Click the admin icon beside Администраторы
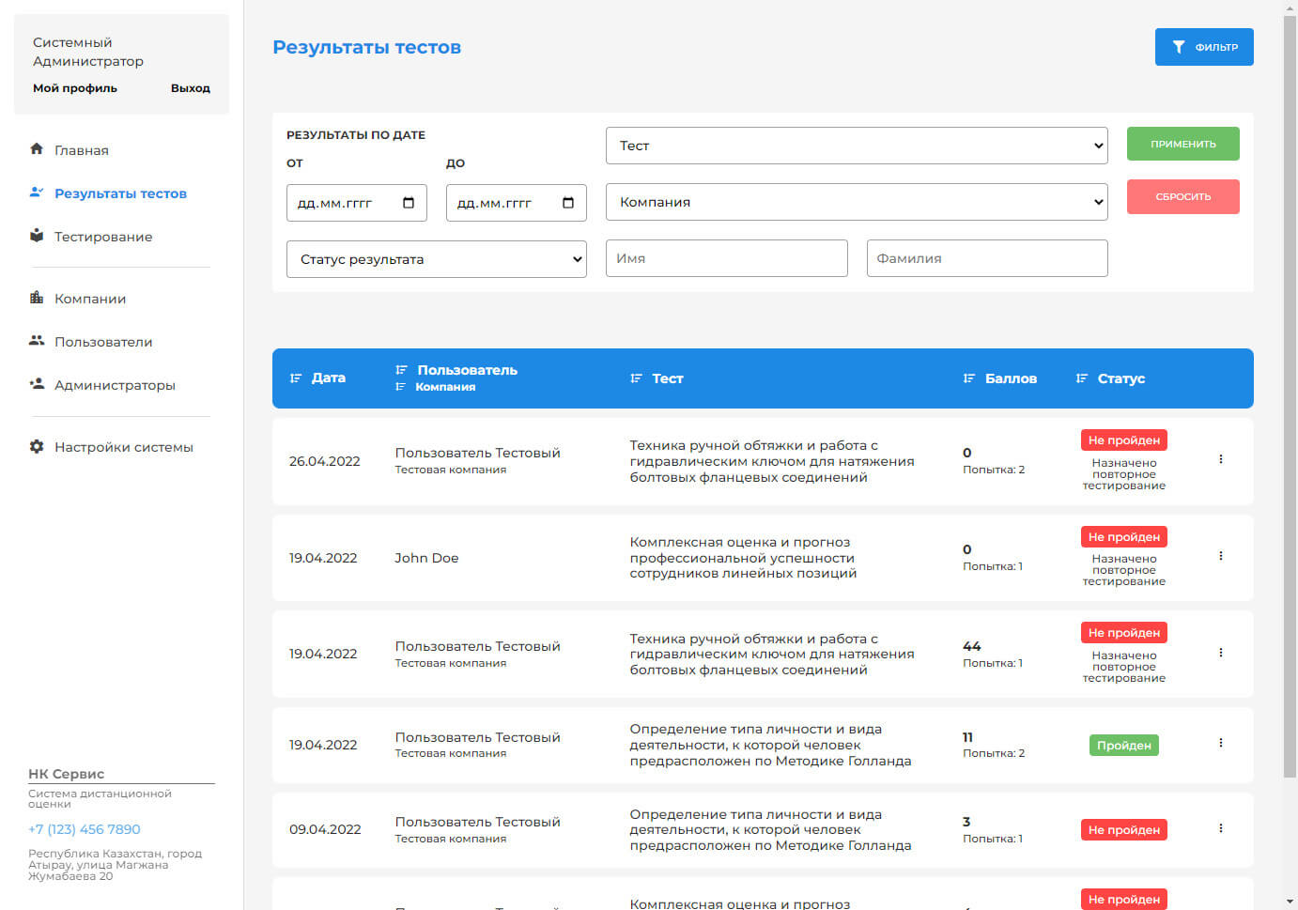Image resolution: width=1298 pixels, height=910 pixels. [x=37, y=384]
